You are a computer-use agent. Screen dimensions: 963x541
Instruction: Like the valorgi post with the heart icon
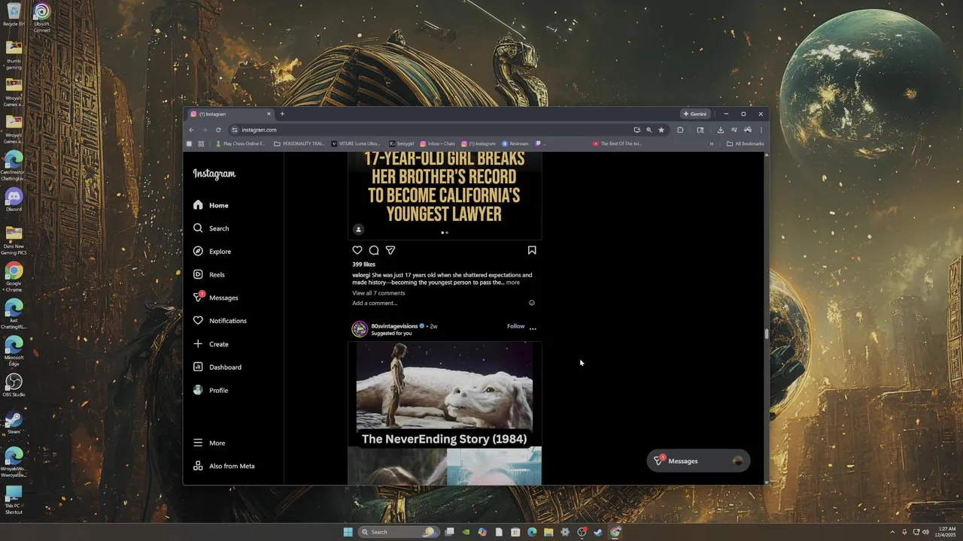pos(357,250)
